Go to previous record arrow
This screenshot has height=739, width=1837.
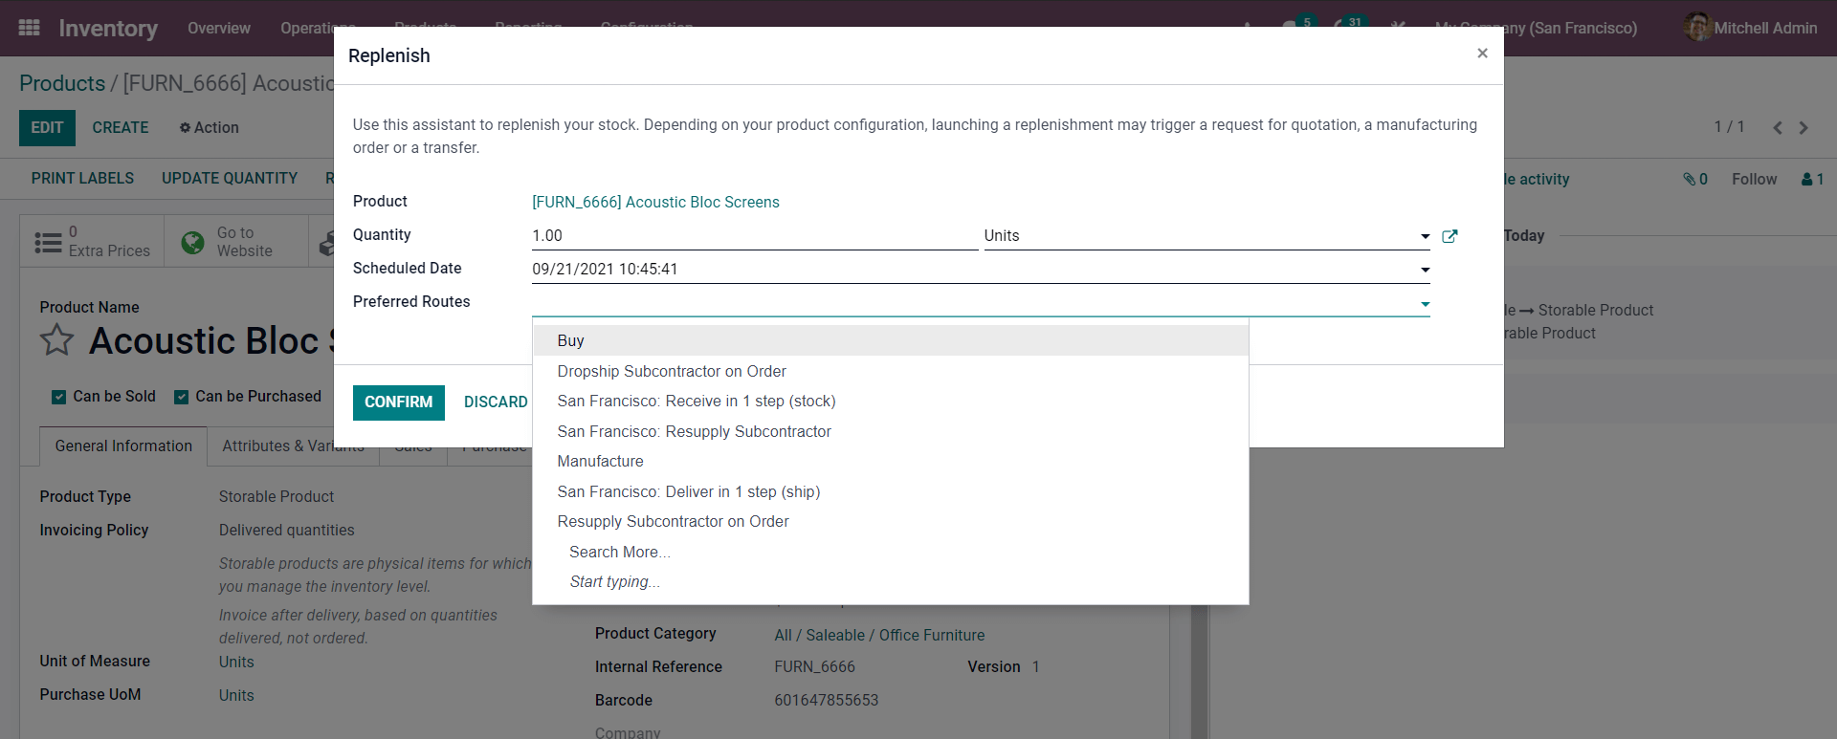(1777, 127)
